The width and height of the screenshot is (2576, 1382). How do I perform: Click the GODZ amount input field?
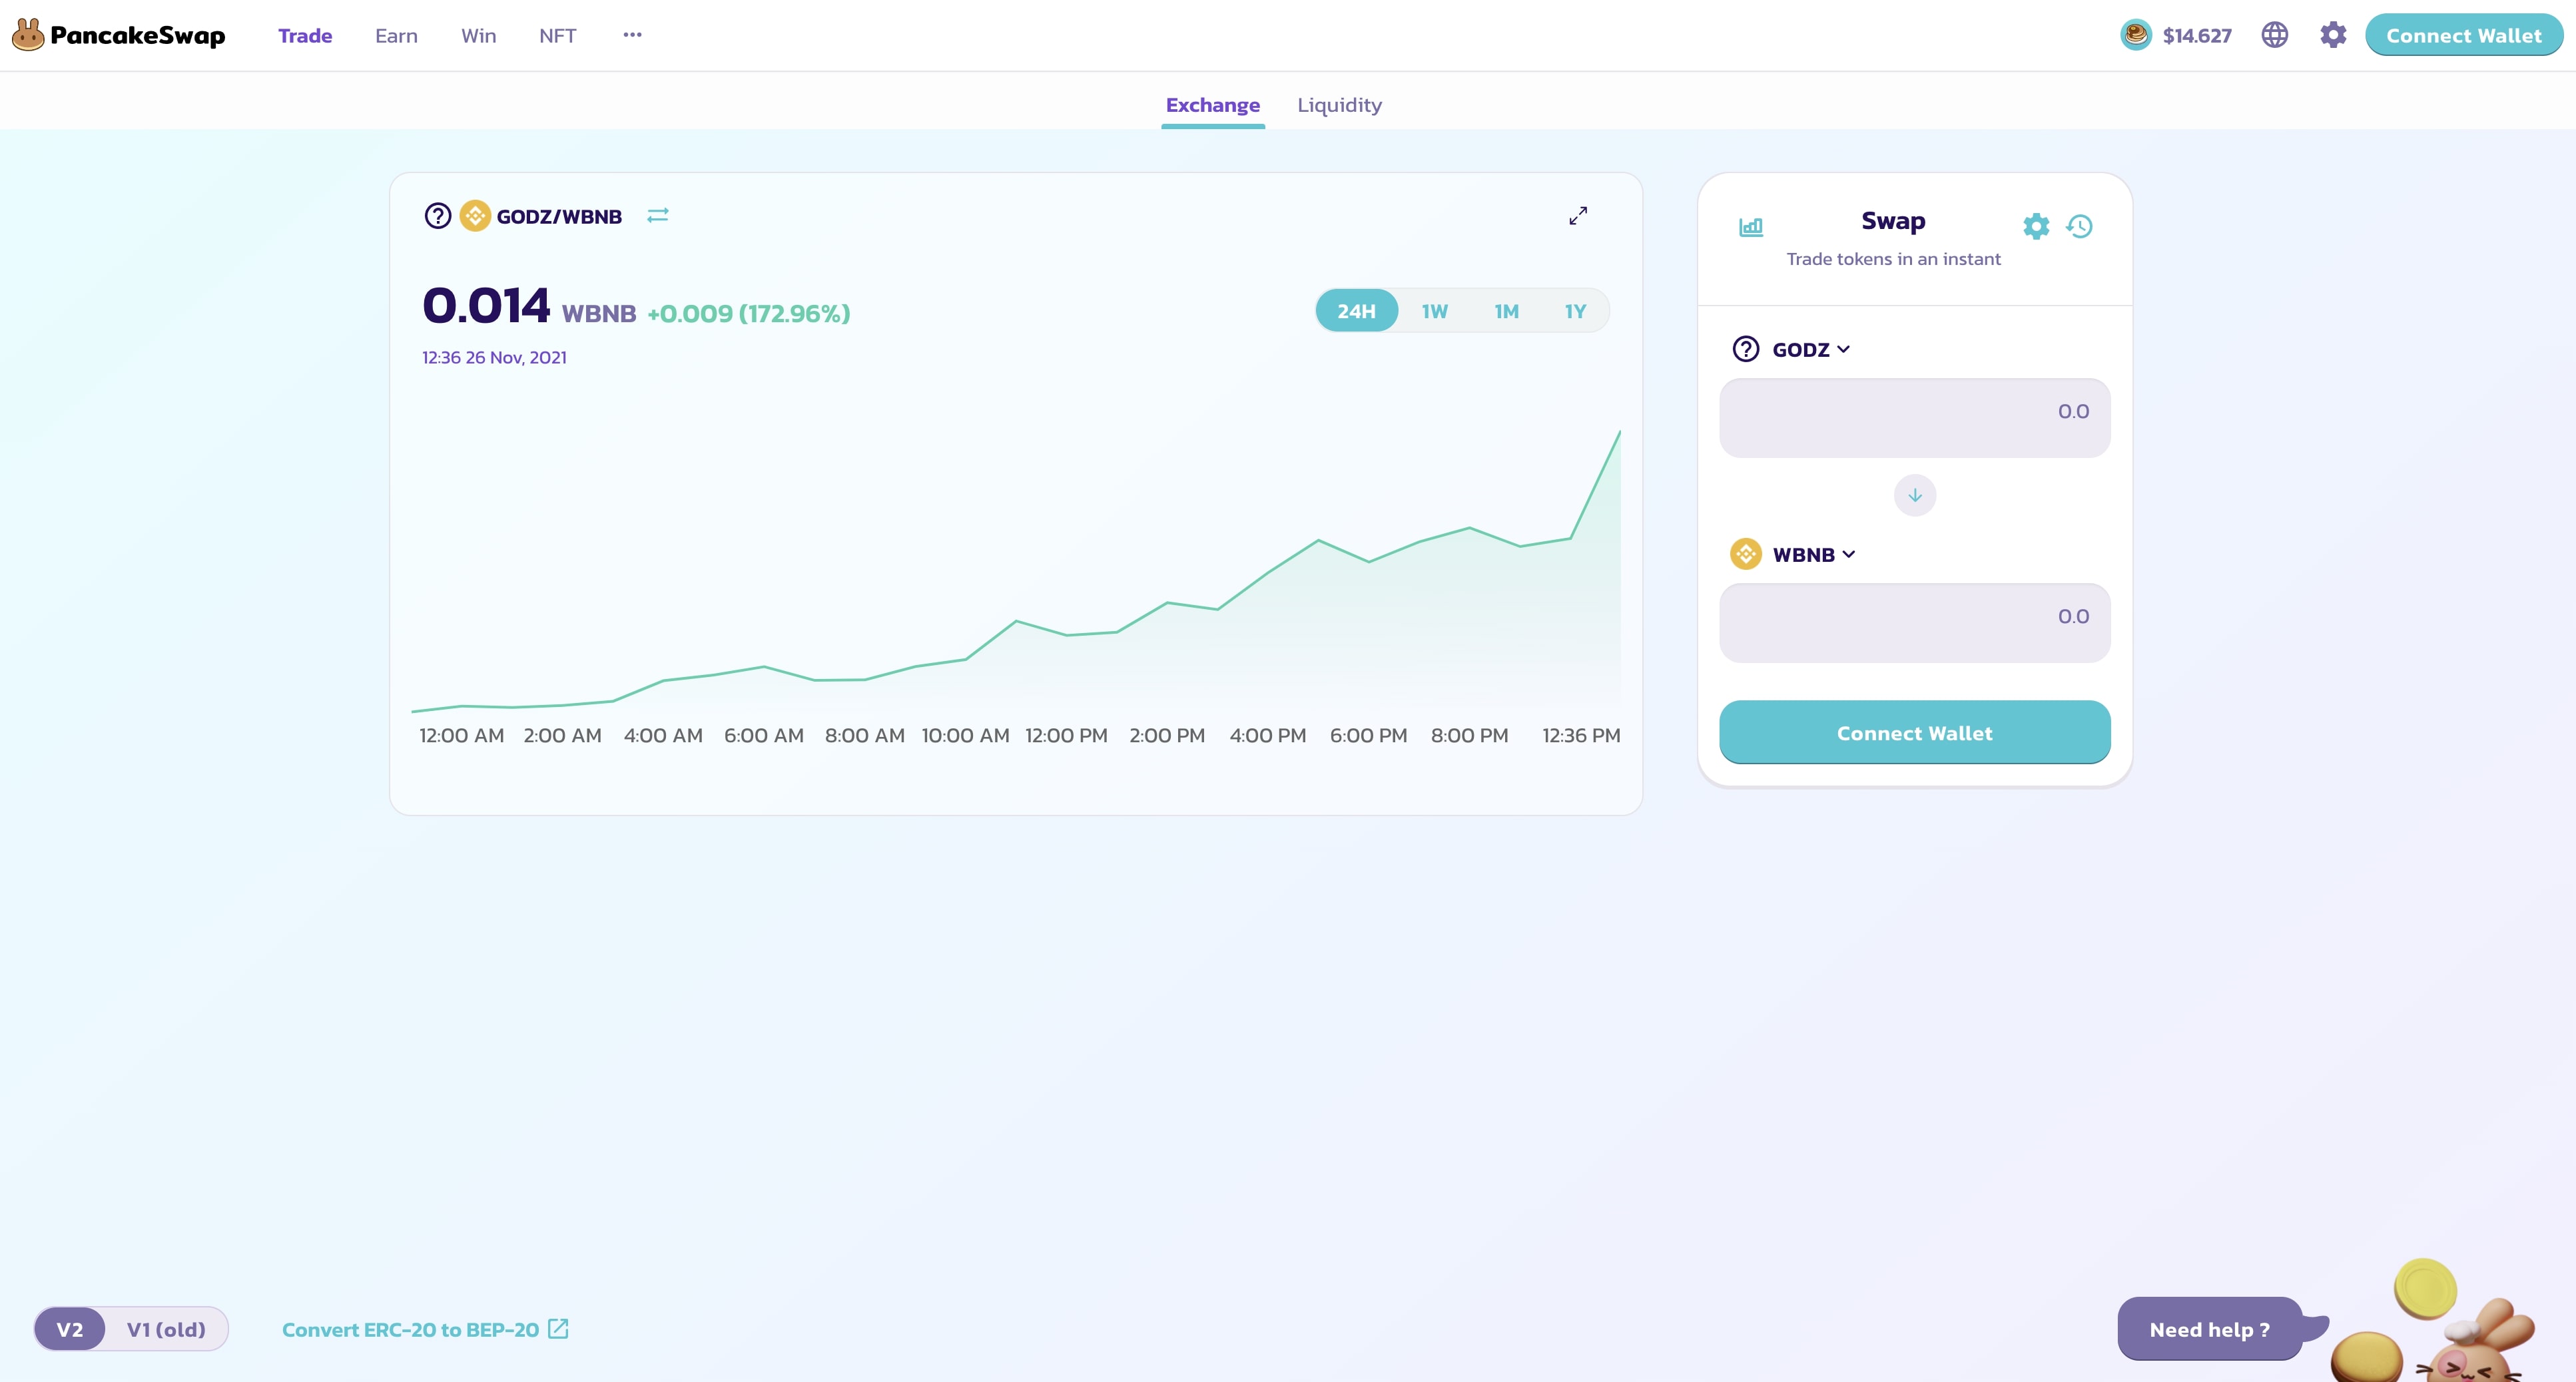1914,417
